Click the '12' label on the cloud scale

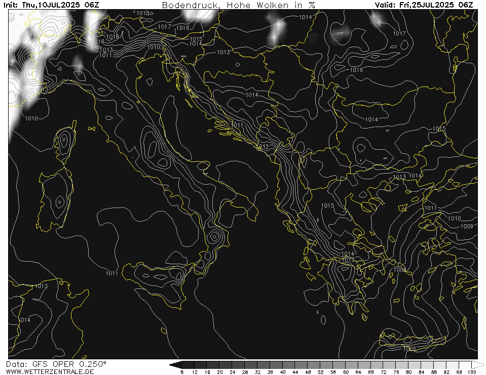coord(195,372)
